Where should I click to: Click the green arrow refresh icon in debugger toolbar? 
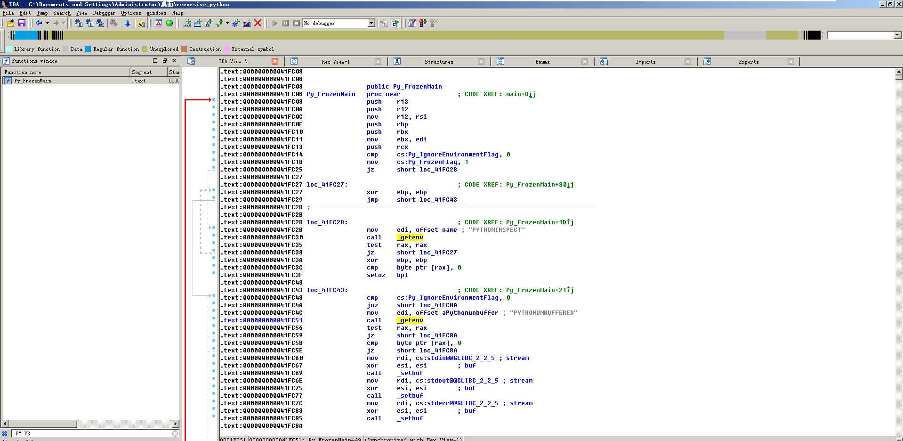(395, 23)
